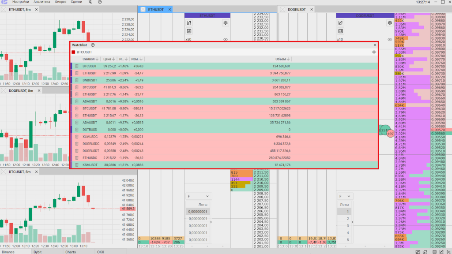452x254 pixels.
Task: Open the Настройки menu
Action: click(20, 2)
